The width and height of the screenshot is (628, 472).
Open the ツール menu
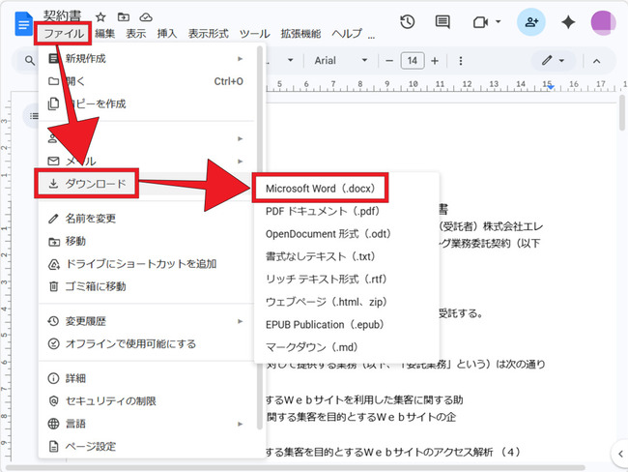coord(255,34)
